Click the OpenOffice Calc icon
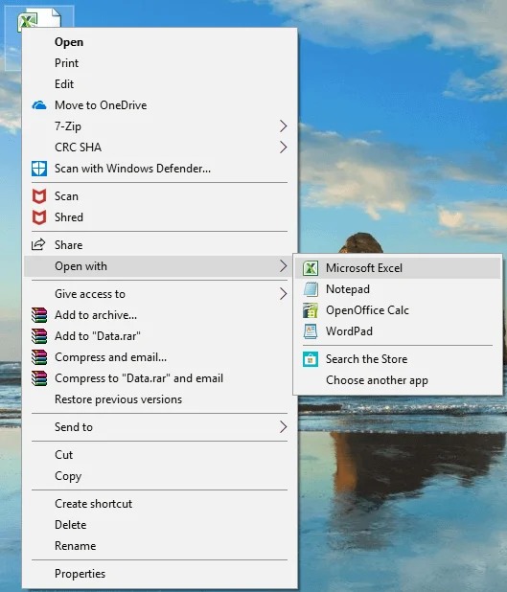The width and height of the screenshot is (507, 592). pyautogui.click(x=311, y=310)
